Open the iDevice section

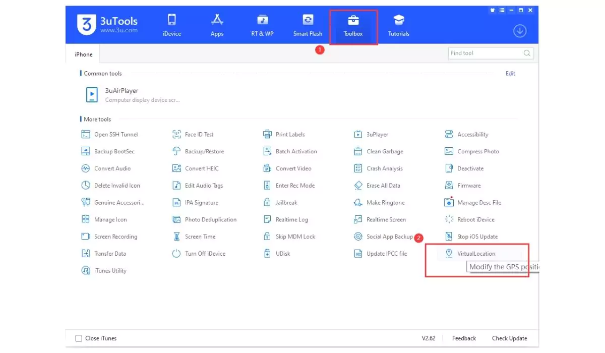[171, 25]
